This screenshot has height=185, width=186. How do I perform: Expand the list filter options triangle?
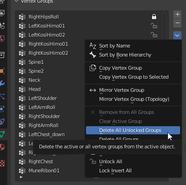[21, 177]
